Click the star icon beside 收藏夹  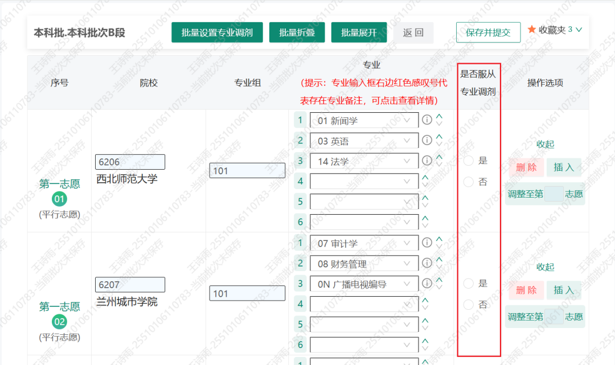[x=532, y=30]
